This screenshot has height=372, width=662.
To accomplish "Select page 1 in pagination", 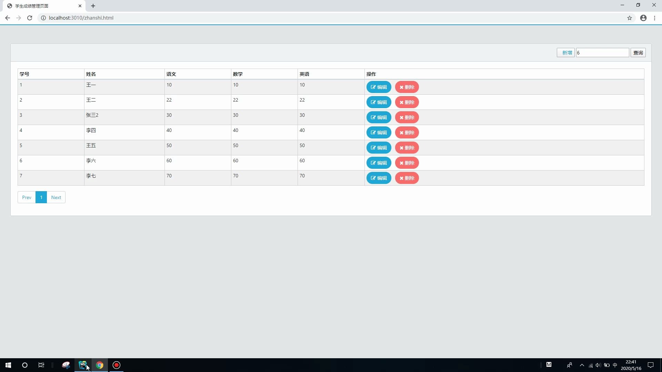I will [x=41, y=197].
